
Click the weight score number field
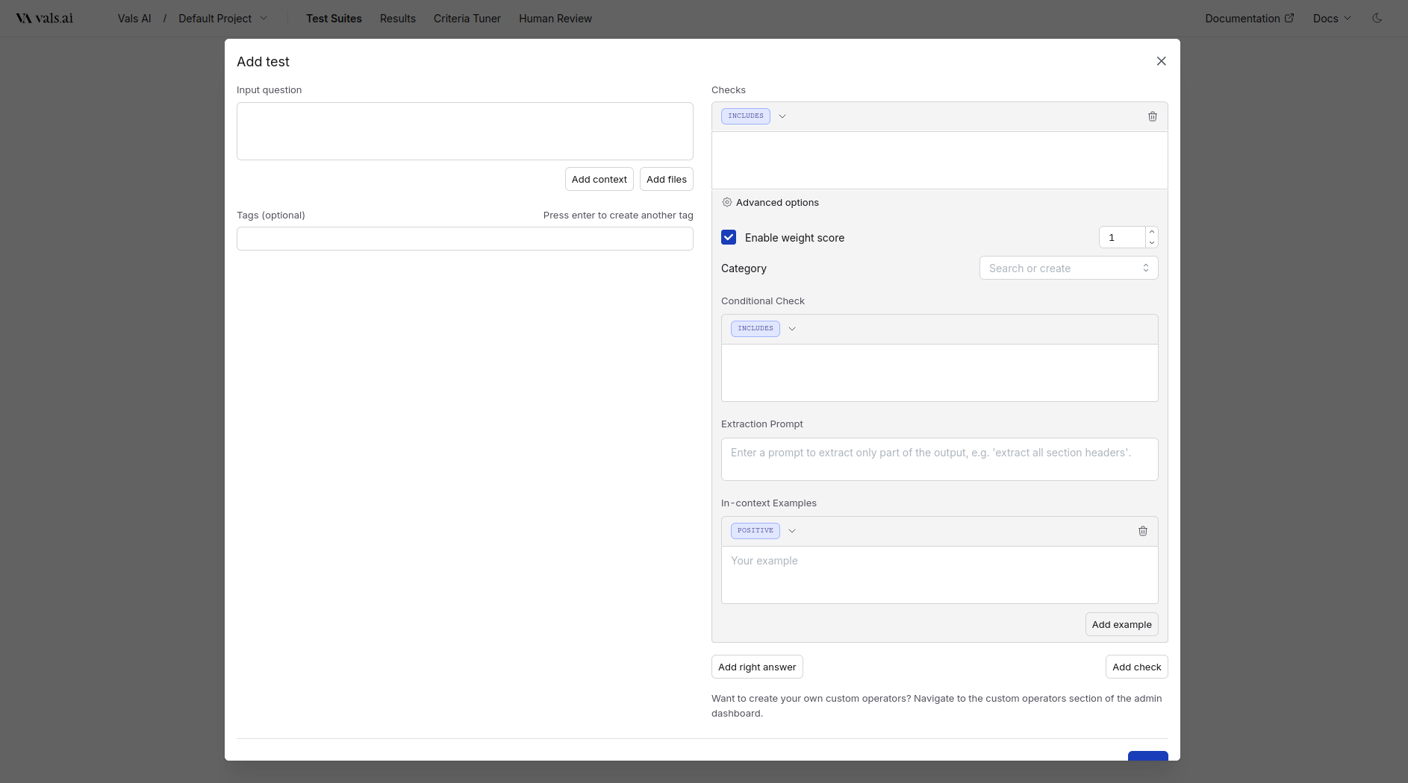[x=1122, y=237]
